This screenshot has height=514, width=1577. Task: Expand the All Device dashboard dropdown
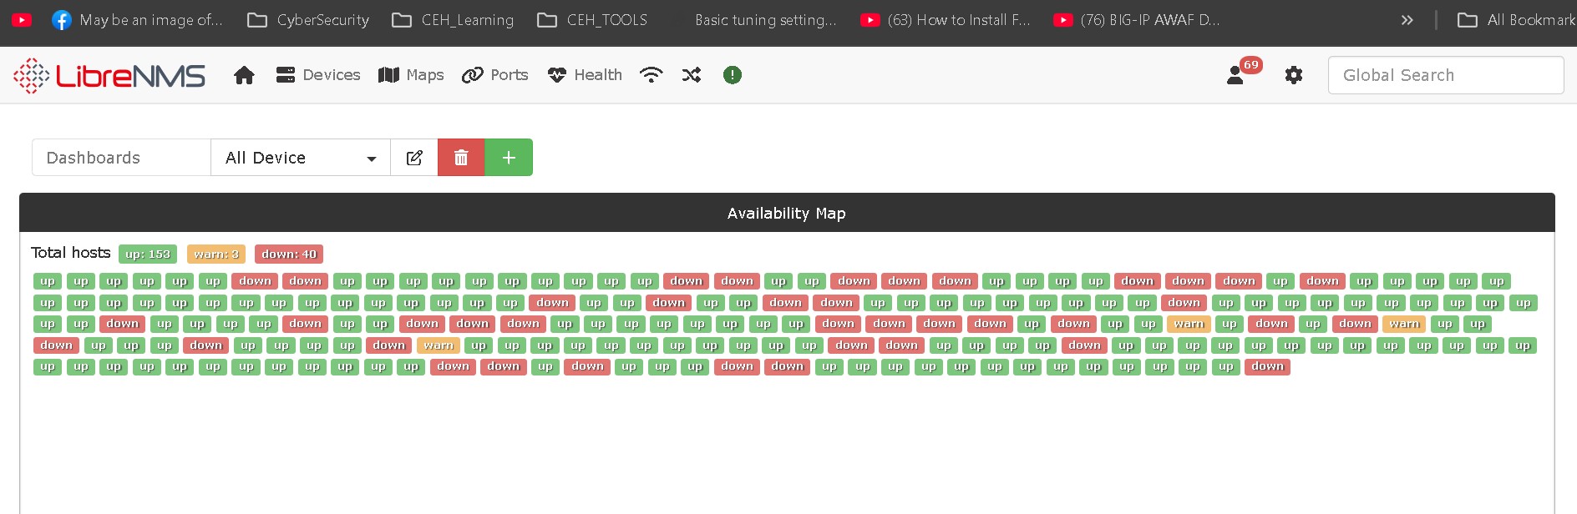coord(301,158)
